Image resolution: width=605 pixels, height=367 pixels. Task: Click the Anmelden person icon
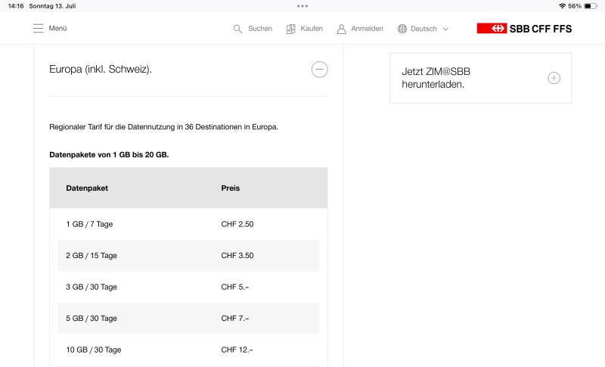point(342,29)
